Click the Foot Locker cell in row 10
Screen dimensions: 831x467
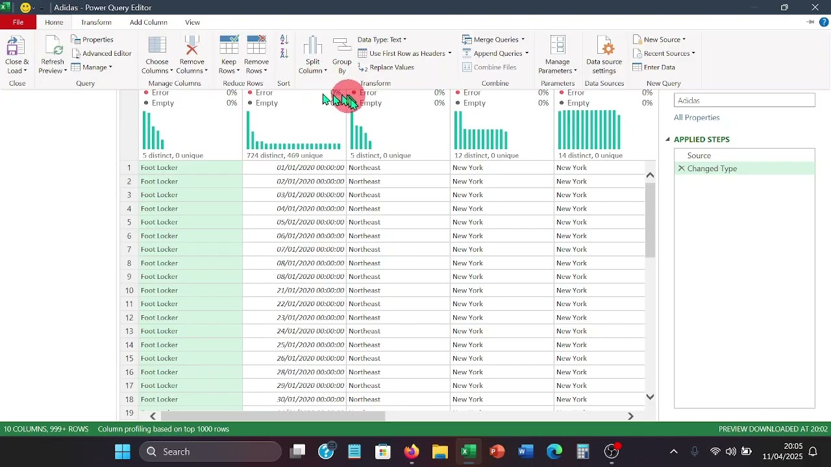(190, 291)
